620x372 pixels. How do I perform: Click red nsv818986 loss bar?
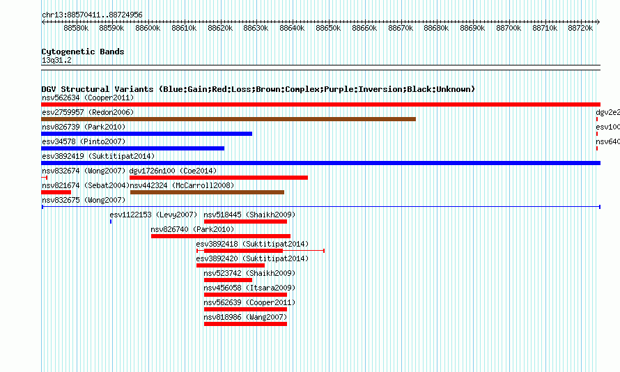[245, 324]
